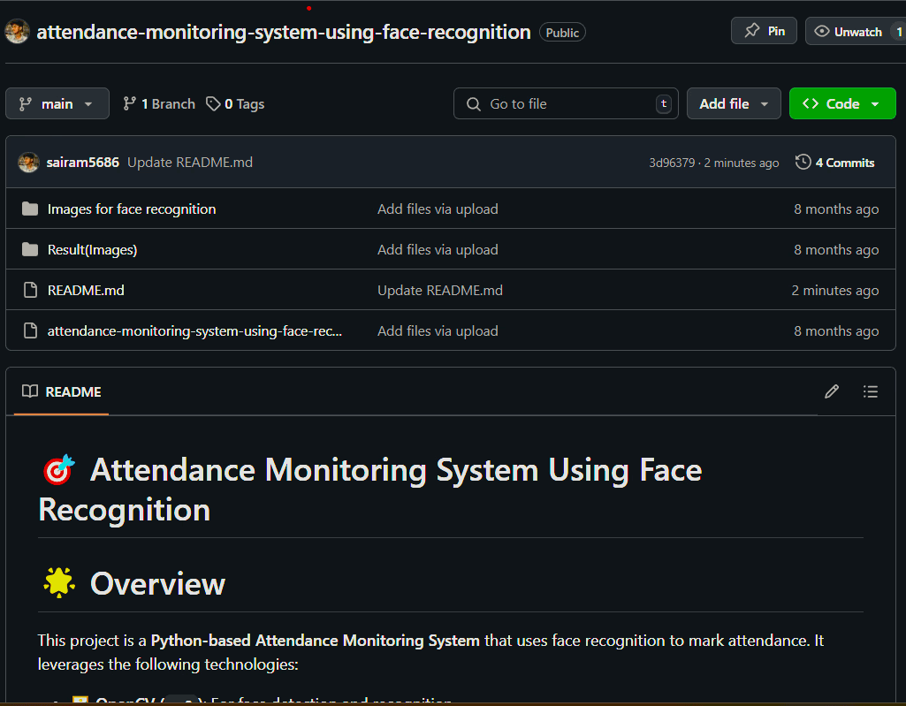Click folder icon for Images for face recognition
Image resolution: width=906 pixels, height=706 pixels.
coord(30,209)
